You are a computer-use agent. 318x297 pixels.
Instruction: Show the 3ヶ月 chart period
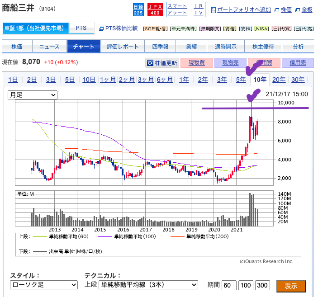pyautogui.click(x=146, y=80)
